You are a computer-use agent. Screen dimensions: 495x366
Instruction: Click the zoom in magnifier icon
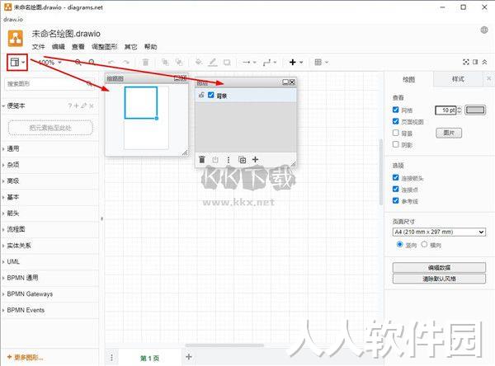pyautogui.click(x=78, y=62)
